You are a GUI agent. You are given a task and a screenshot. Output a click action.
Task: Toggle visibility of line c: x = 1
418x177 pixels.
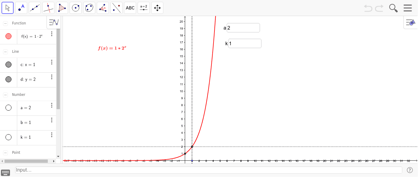(x=8, y=65)
